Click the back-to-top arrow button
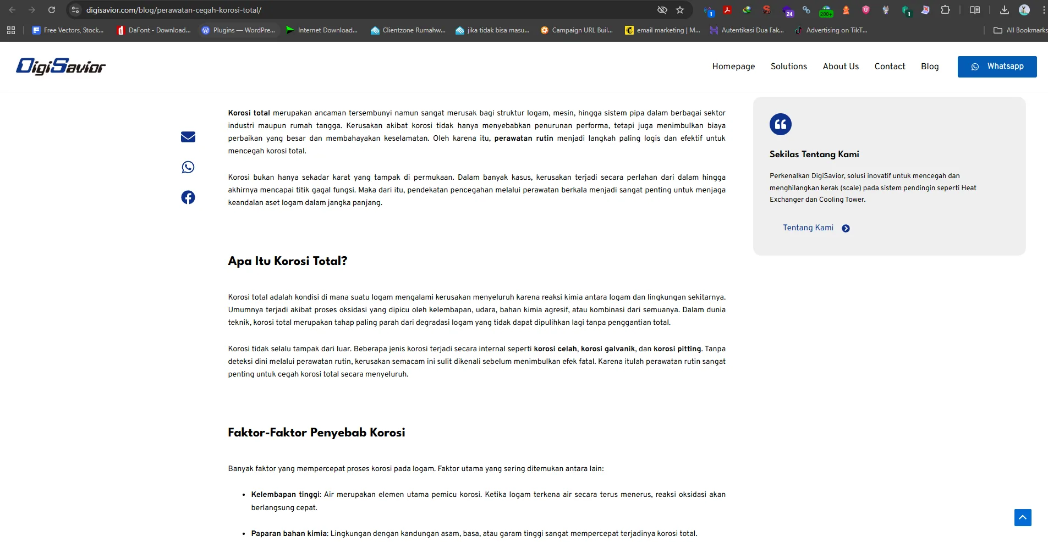The width and height of the screenshot is (1048, 542). pyautogui.click(x=1022, y=517)
